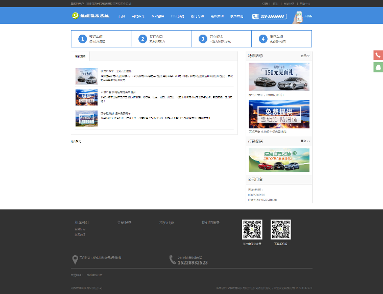The height and width of the screenshot is (294, 383).
Task: Select the step 4 circle icon
Action: point(263,39)
